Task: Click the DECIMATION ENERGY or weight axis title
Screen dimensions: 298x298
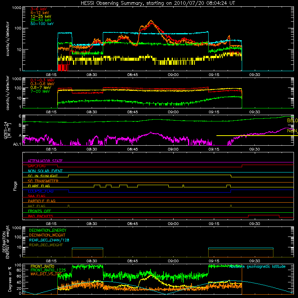Action: [6, 242]
